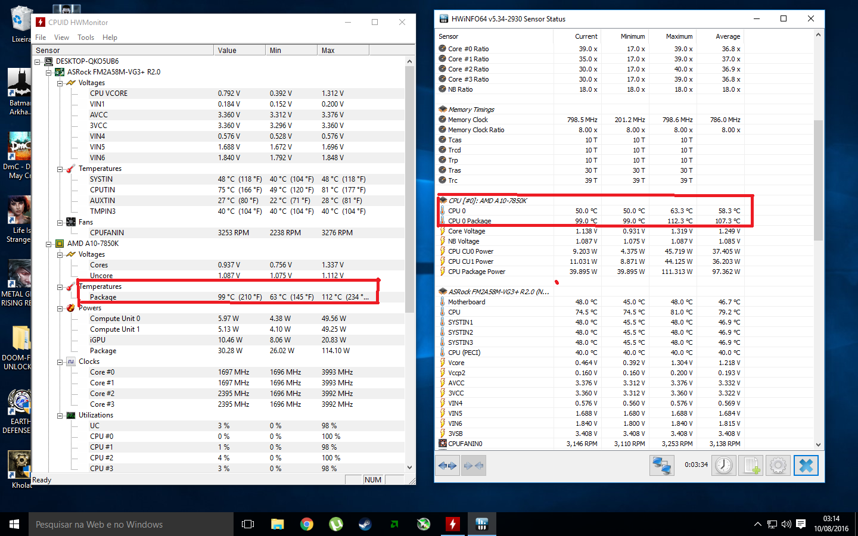
Task: Click HWMonitor Min column header
Action: [291, 50]
